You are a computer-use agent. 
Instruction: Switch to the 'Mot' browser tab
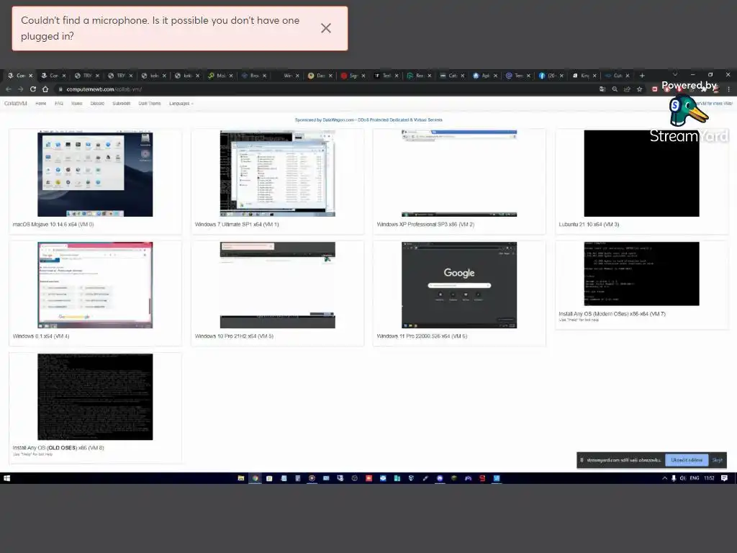(220, 75)
